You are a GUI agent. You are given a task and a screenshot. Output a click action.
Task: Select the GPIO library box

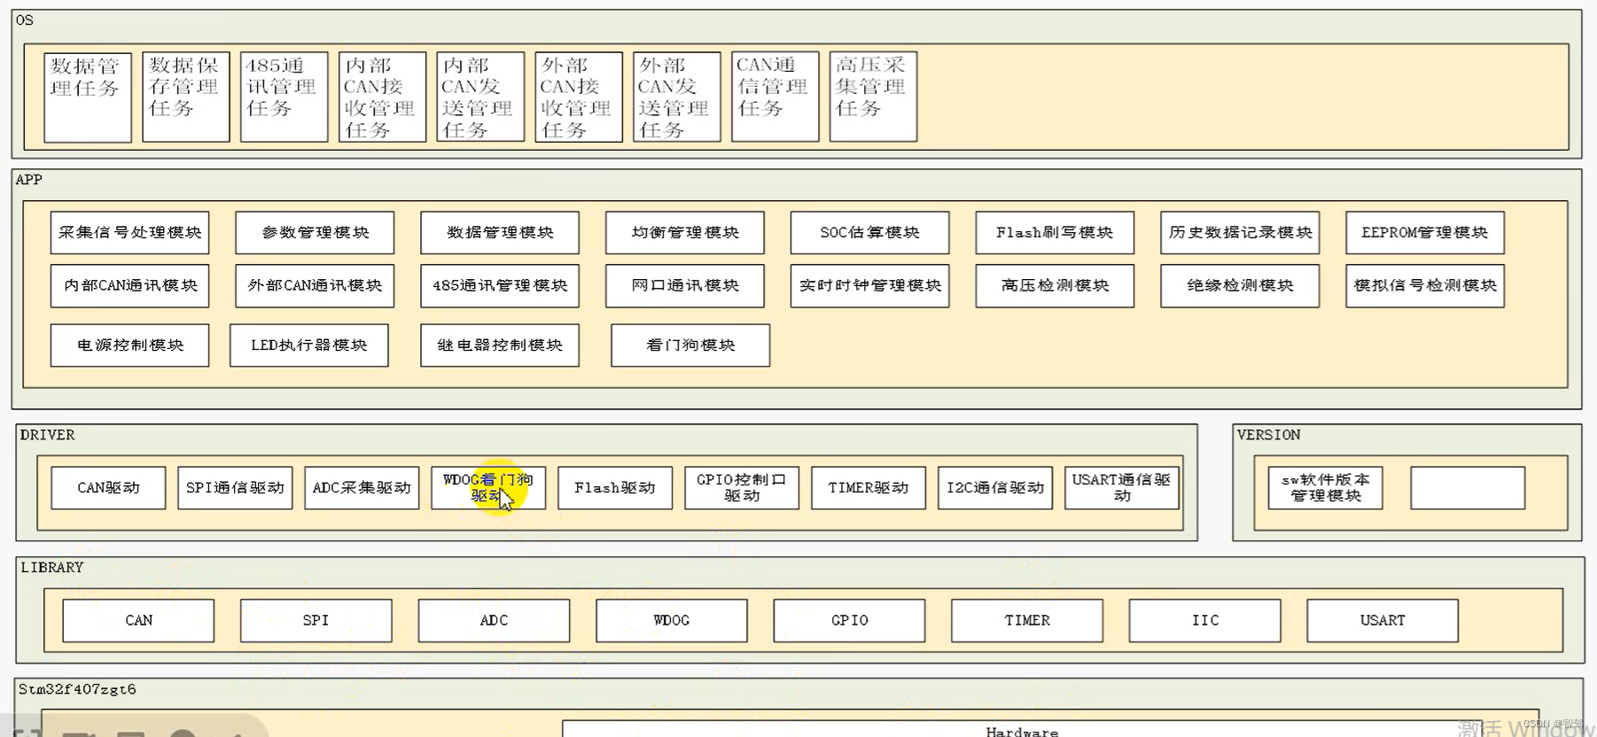(x=850, y=621)
